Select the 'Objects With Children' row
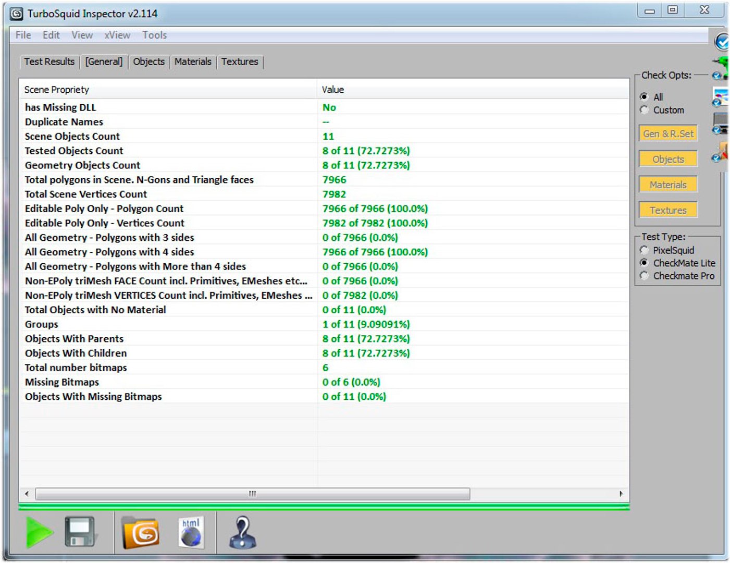 (x=324, y=353)
